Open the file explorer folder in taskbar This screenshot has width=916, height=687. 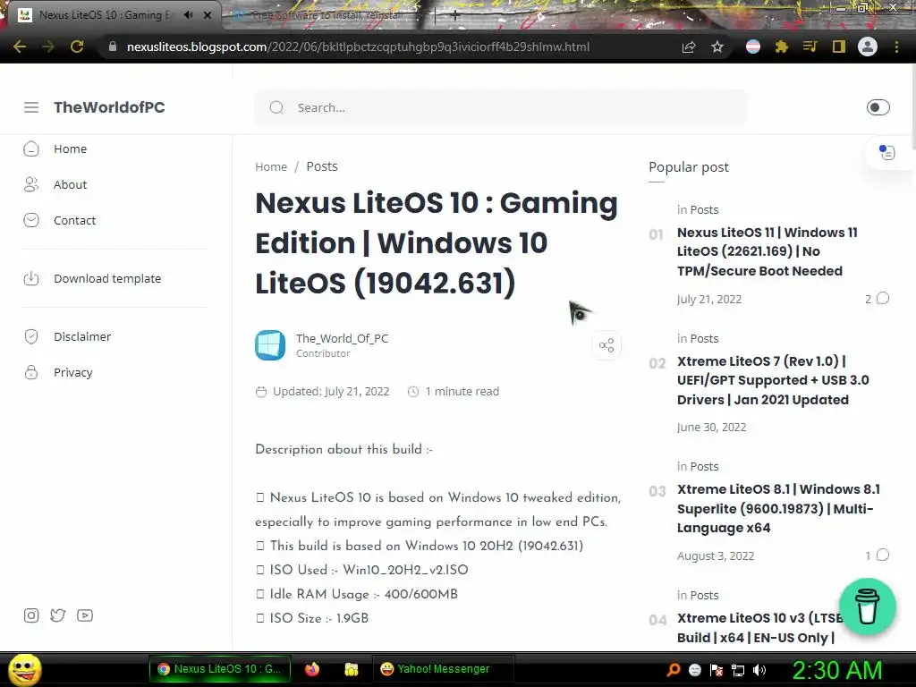point(351,669)
